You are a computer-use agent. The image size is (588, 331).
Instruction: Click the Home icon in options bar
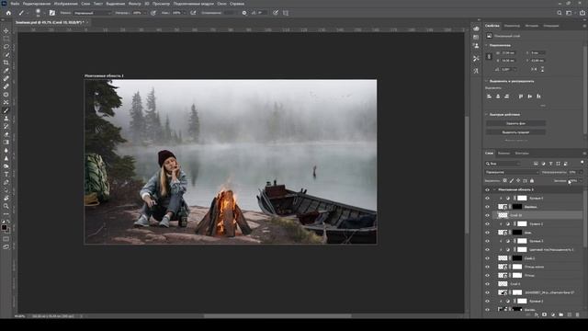tap(8, 13)
